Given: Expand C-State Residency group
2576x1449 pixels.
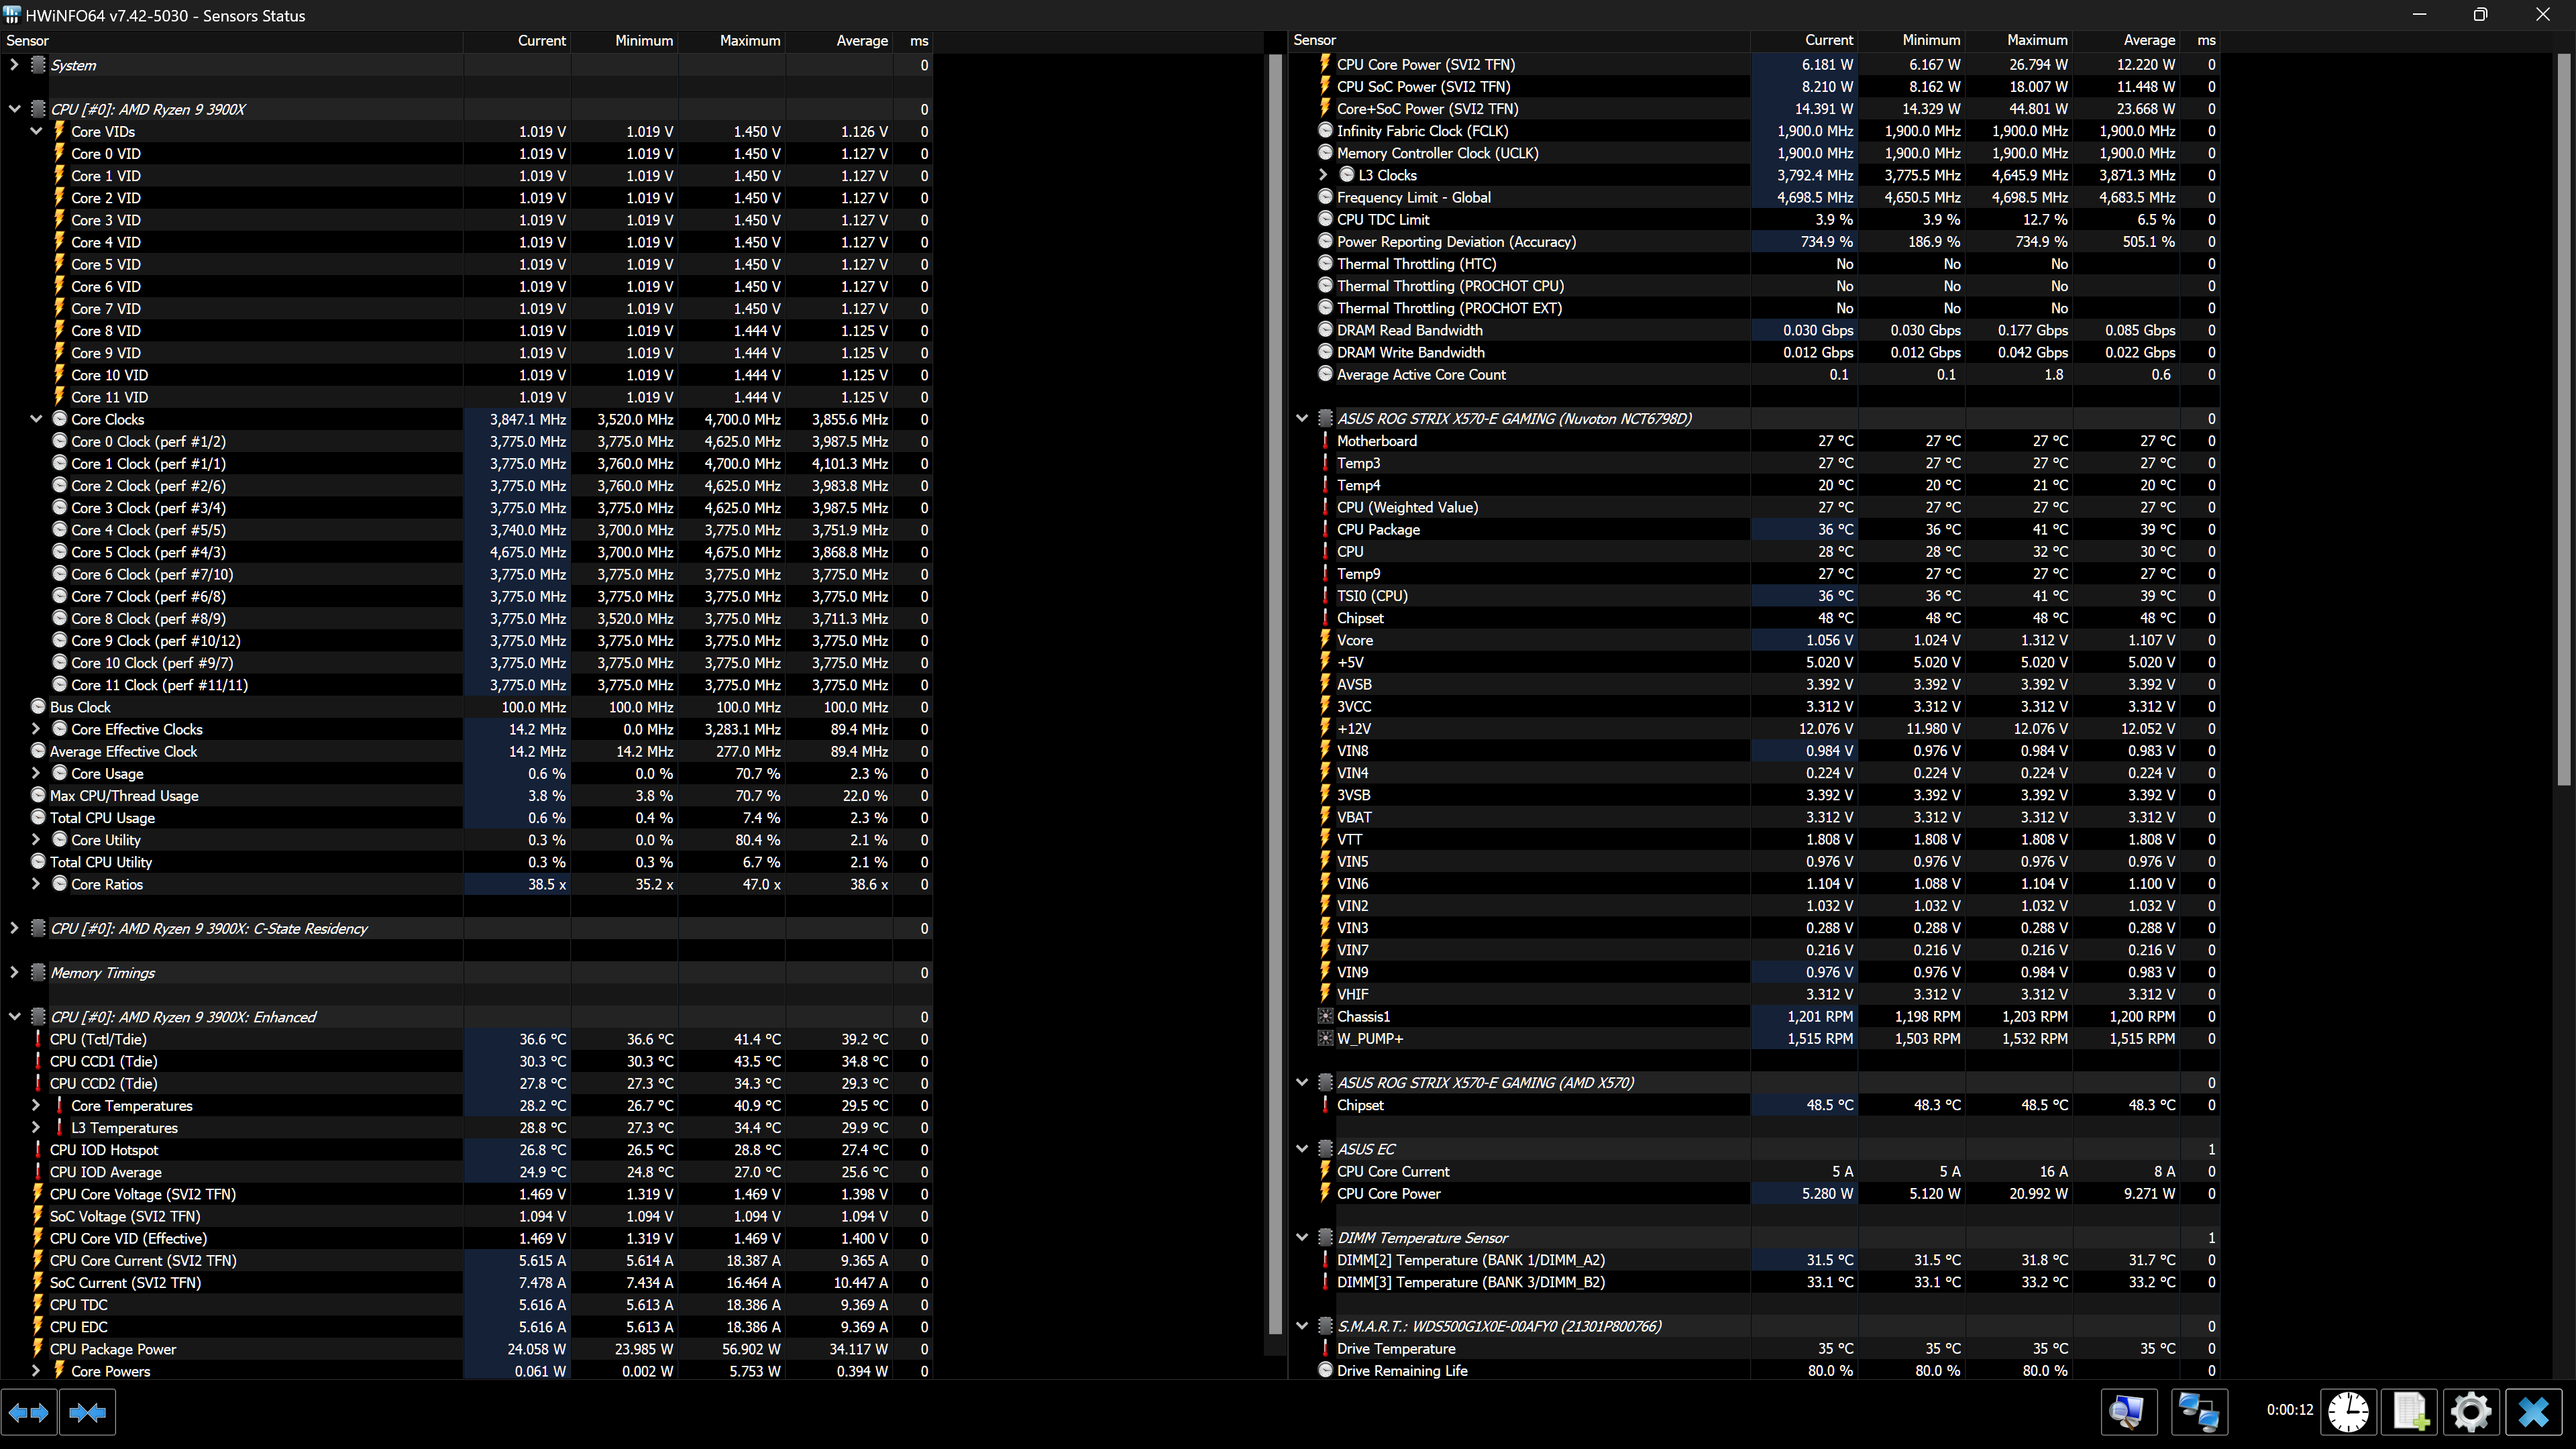Looking at the screenshot, I should point(14,928).
